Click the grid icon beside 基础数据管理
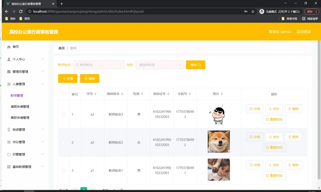 tap(9, 167)
